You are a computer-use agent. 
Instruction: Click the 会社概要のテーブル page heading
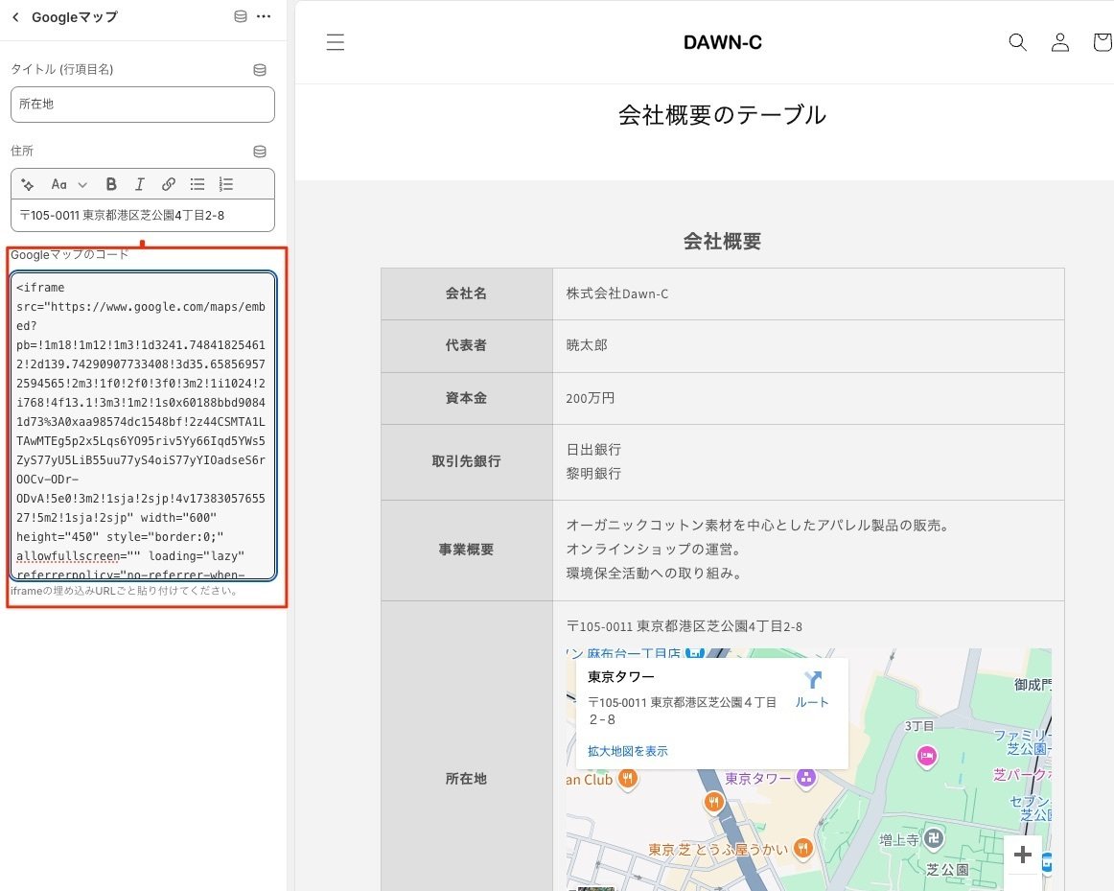pyautogui.click(x=722, y=115)
